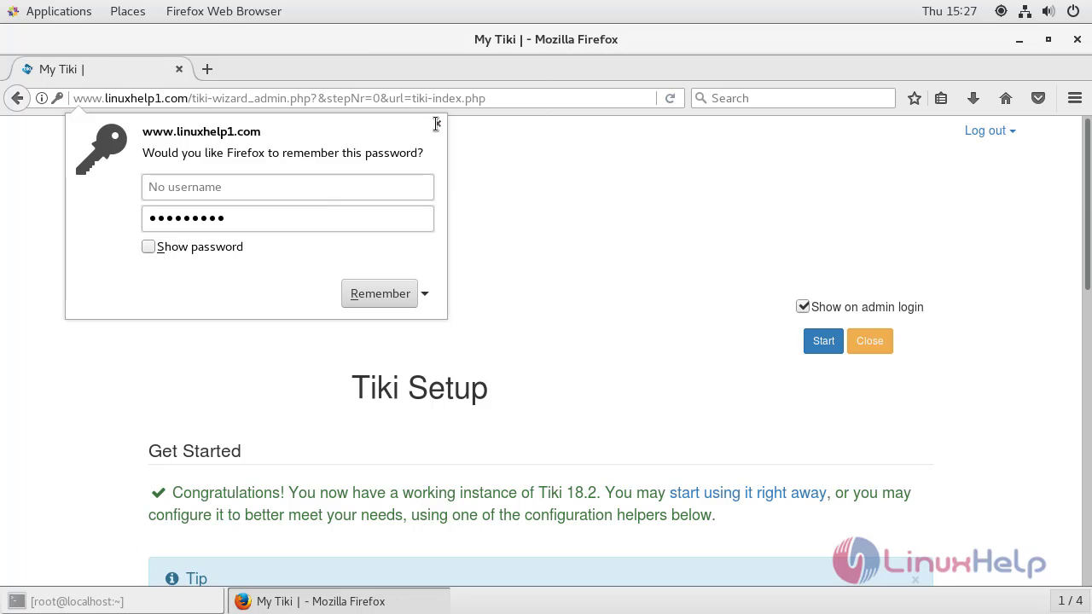The height and width of the screenshot is (614, 1092).
Task: Click the volume icon in top panel
Action: 1048,11
